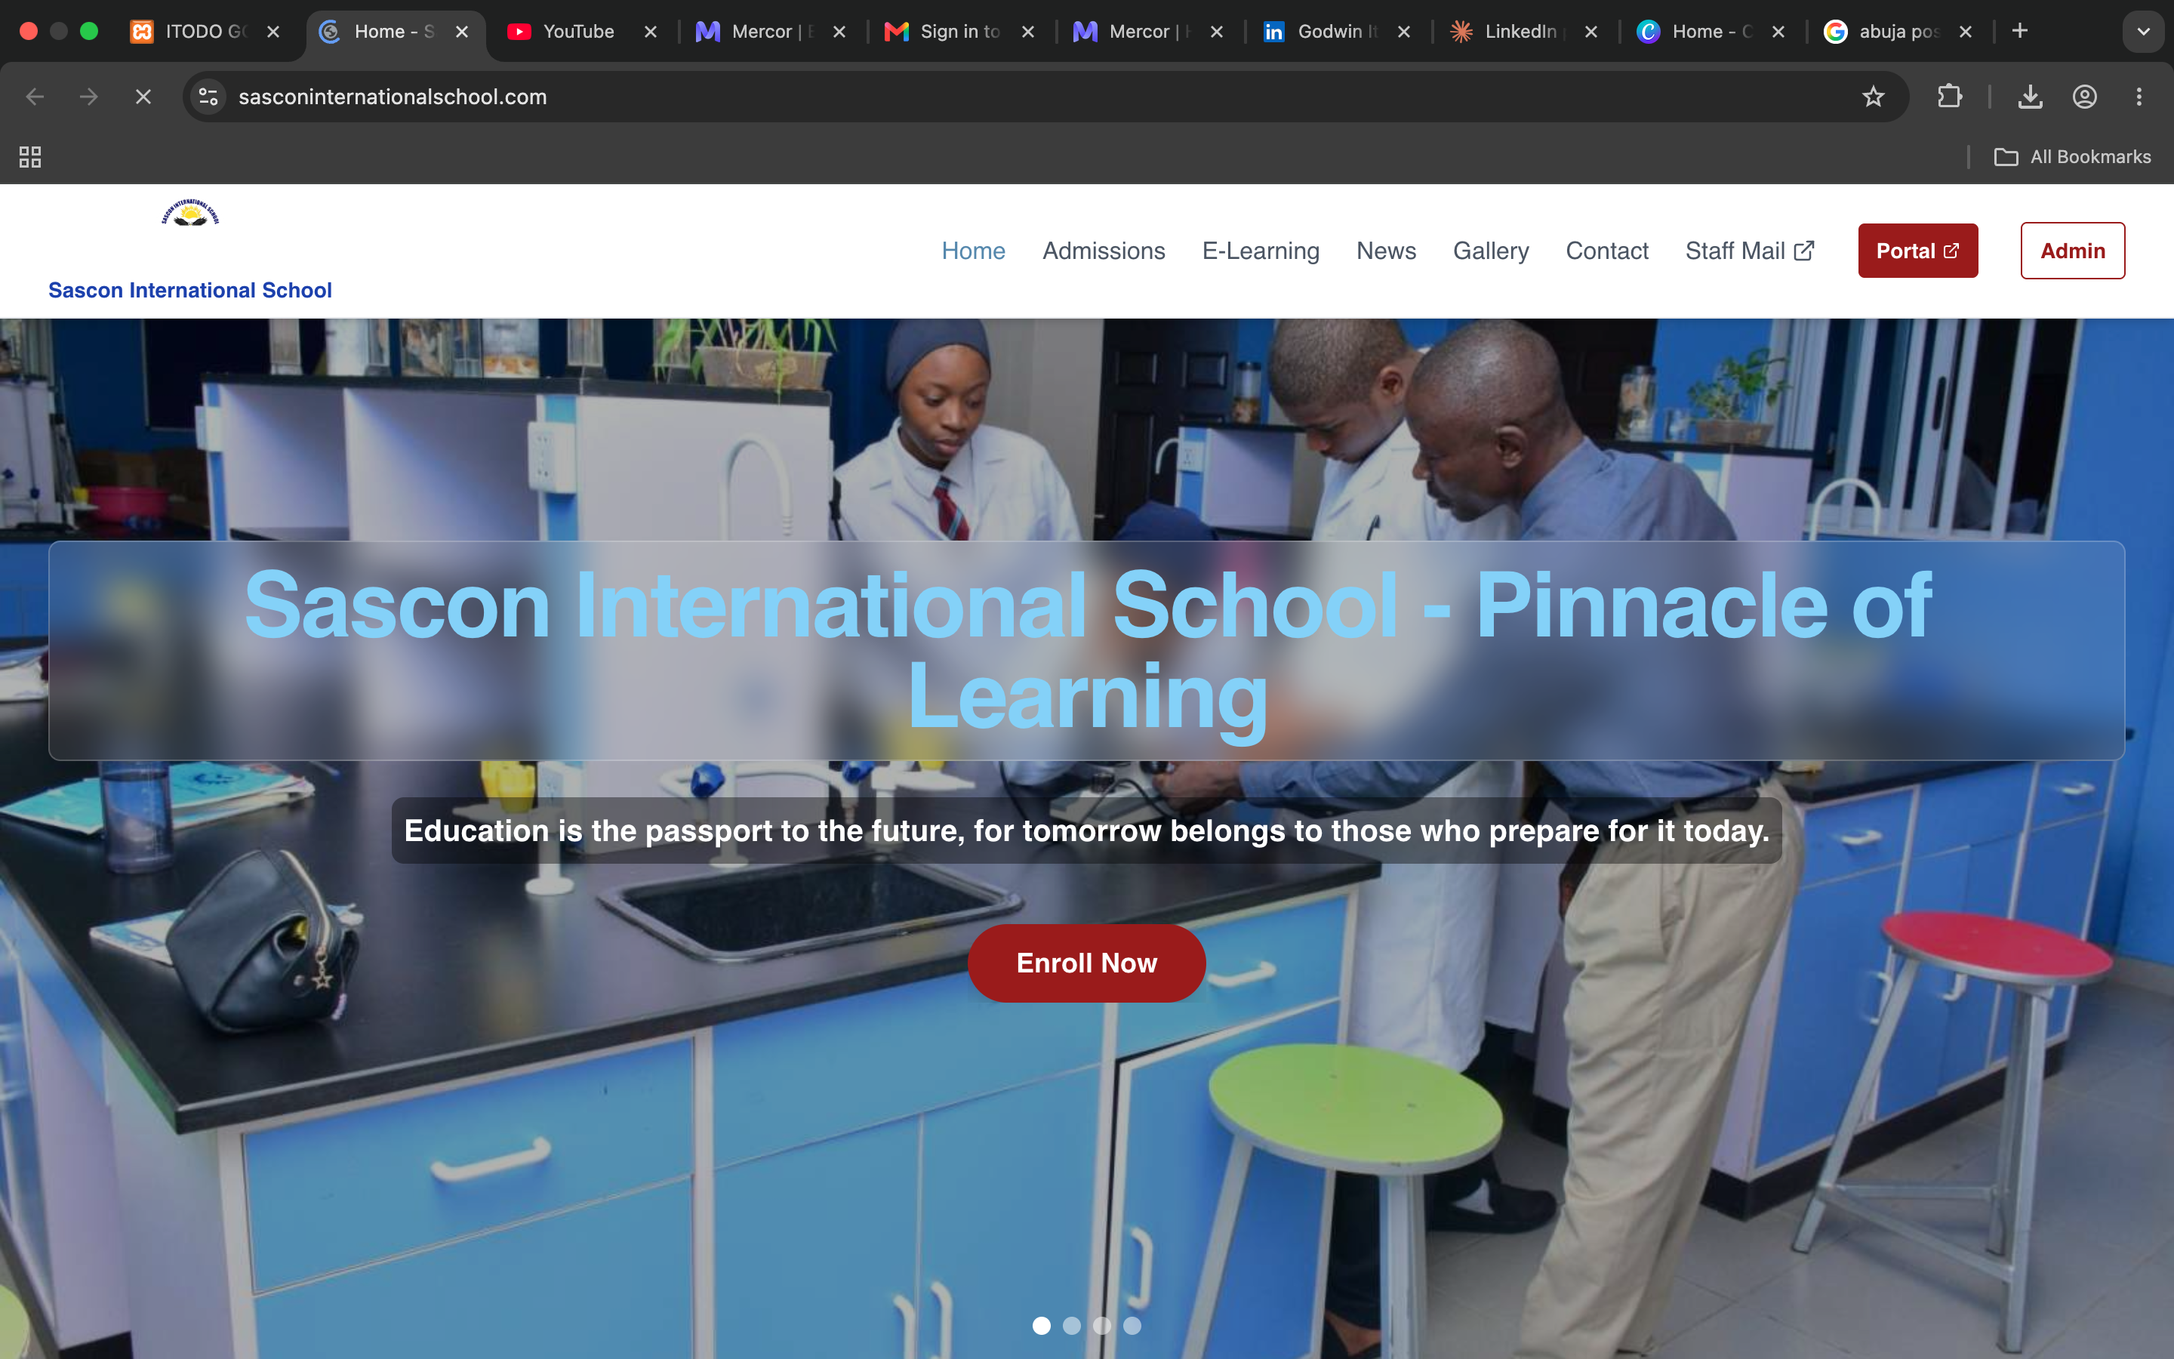Stop loading the page with the X button
This screenshot has width=2174, height=1359.
[x=143, y=96]
